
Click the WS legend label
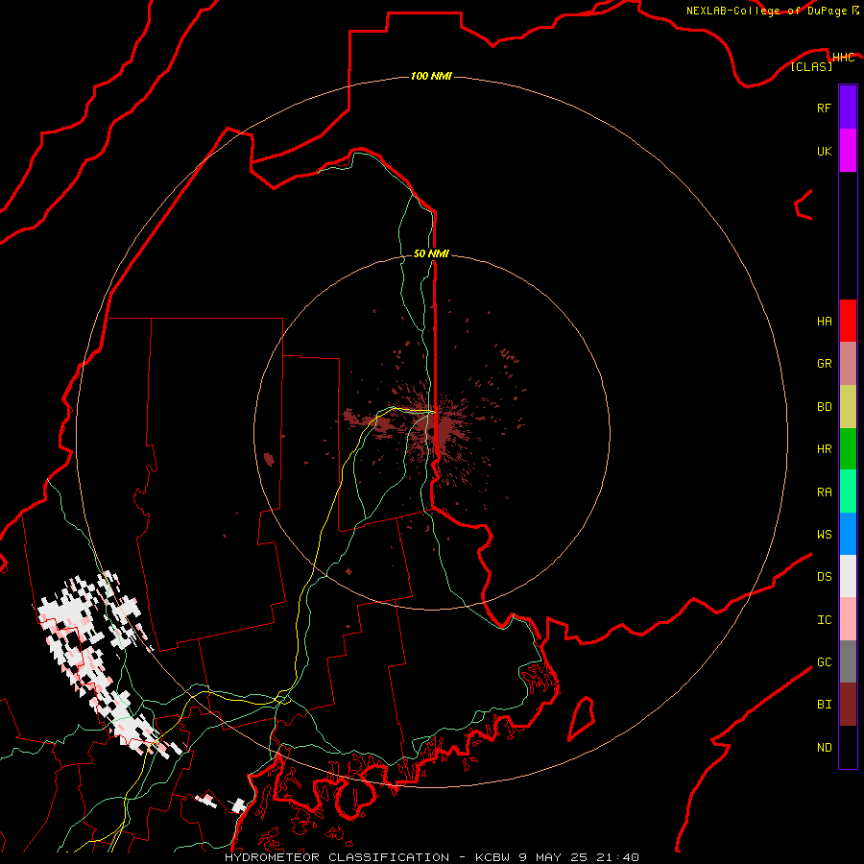[824, 535]
